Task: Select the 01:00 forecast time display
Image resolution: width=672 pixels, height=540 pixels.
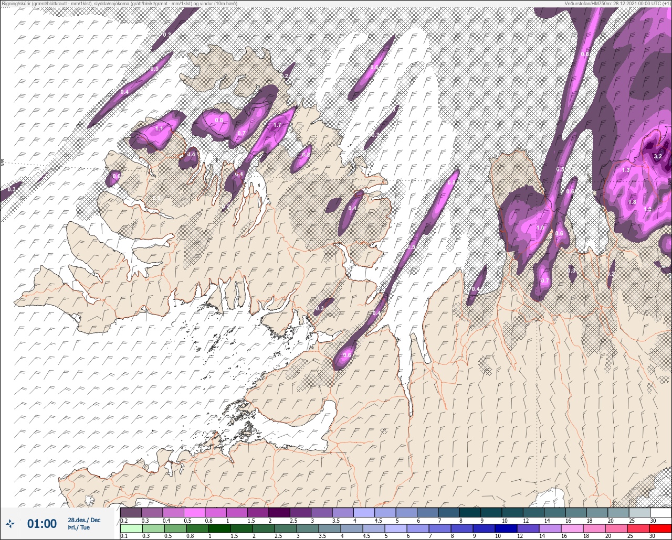Action: [x=42, y=523]
